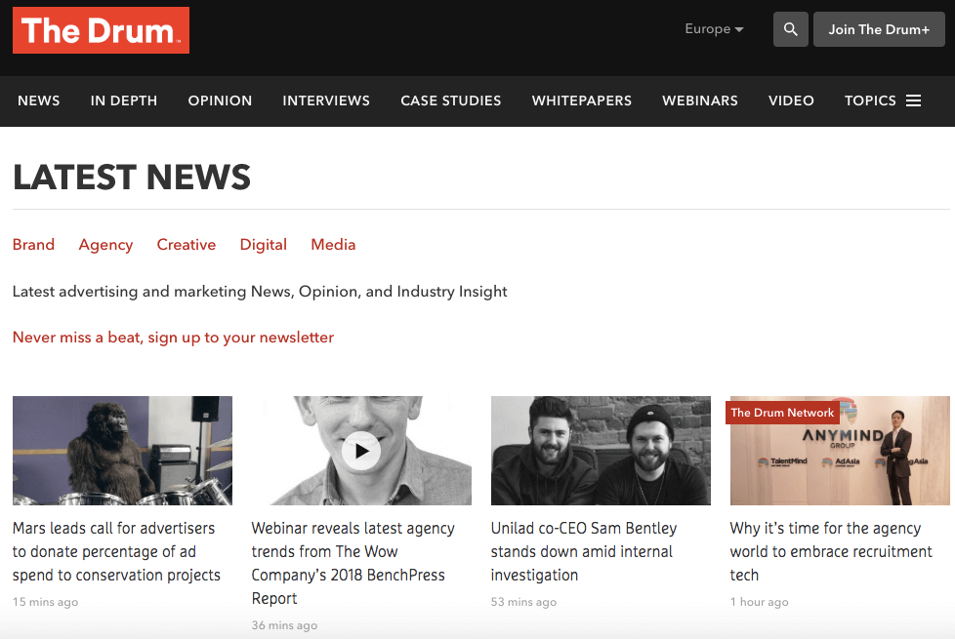Click The Drum Network badge
This screenshot has height=639, width=955.
click(782, 413)
